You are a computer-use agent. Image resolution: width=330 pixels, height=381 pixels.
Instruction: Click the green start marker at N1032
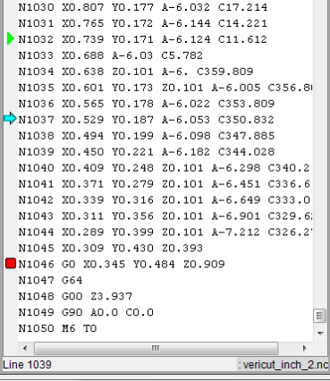pyautogui.click(x=11, y=39)
